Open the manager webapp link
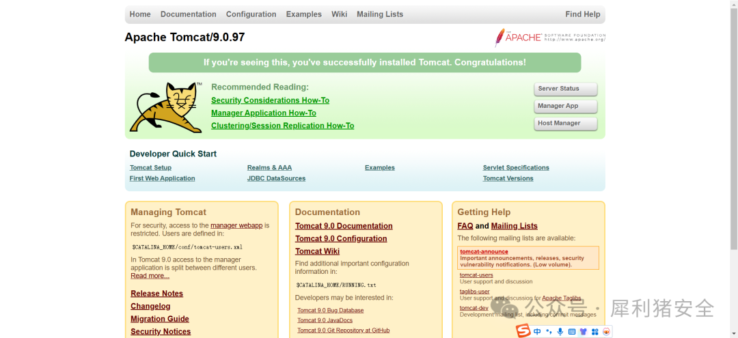The image size is (738, 338). coord(236,225)
